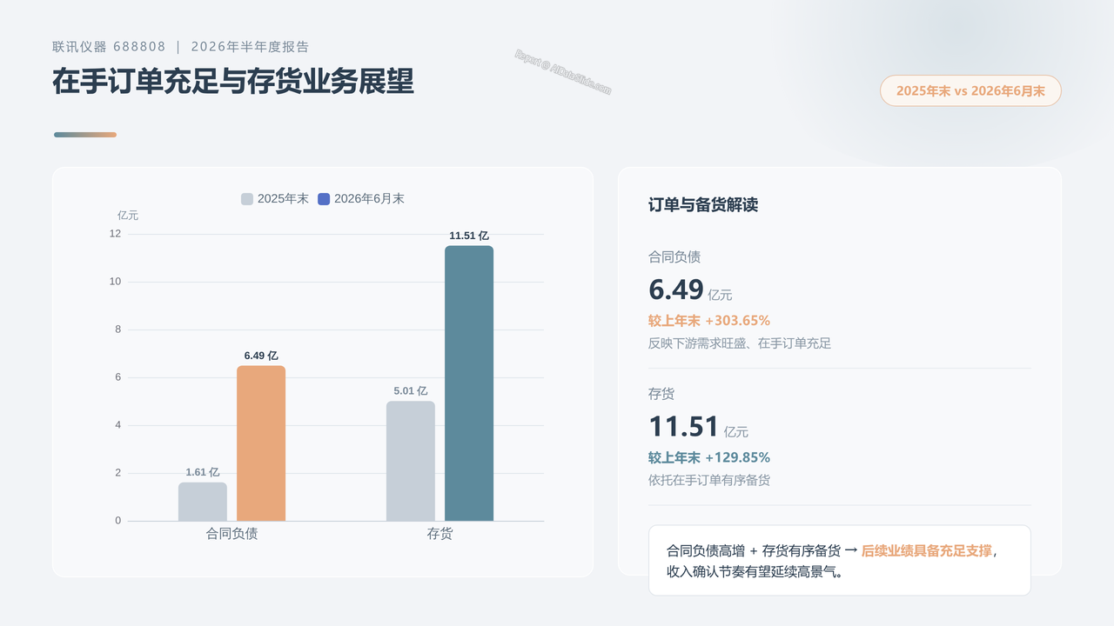Image resolution: width=1114 pixels, height=626 pixels.
Task: Click the panel heading 订单与备货解读
Action: [703, 205]
